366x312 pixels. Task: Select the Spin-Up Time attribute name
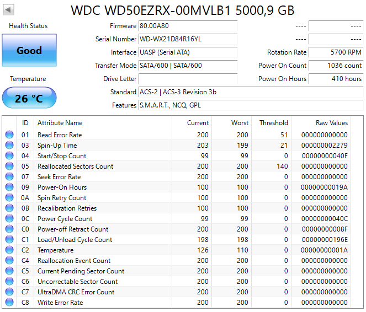click(57, 146)
